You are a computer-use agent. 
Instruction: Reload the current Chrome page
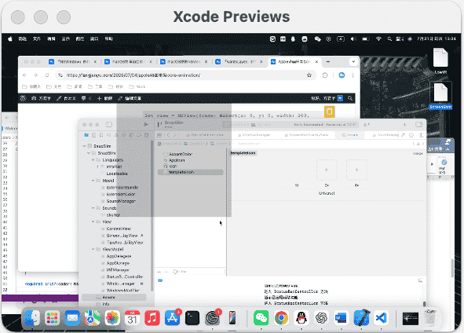pyautogui.click(x=47, y=75)
